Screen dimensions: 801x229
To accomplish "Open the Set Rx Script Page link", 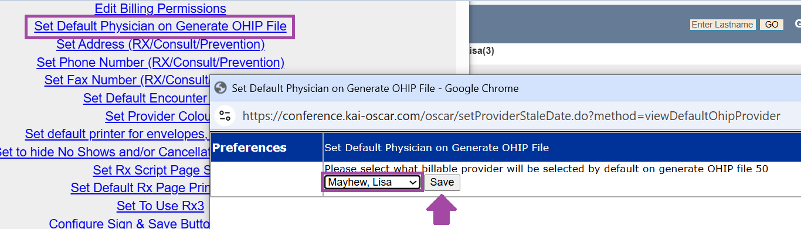I will pyautogui.click(x=151, y=170).
